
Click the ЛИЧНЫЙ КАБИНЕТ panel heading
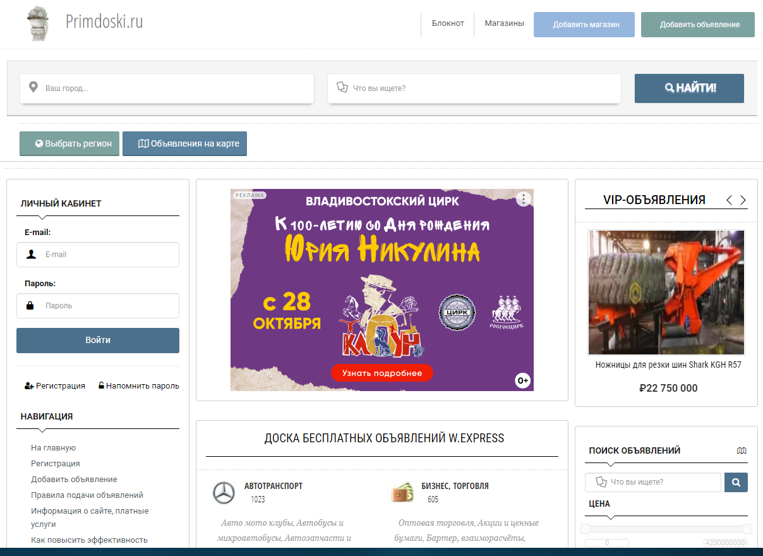click(x=61, y=203)
